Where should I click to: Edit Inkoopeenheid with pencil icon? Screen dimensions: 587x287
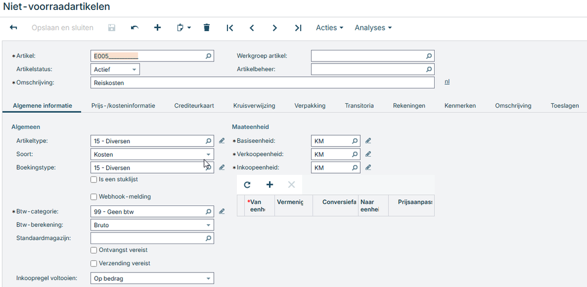(368, 168)
